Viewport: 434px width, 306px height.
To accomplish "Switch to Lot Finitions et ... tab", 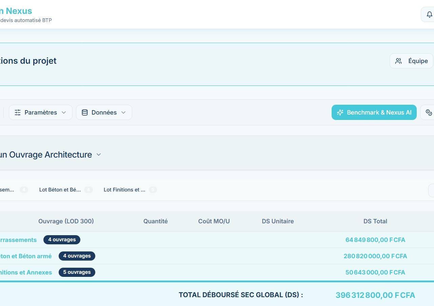I will [x=130, y=190].
